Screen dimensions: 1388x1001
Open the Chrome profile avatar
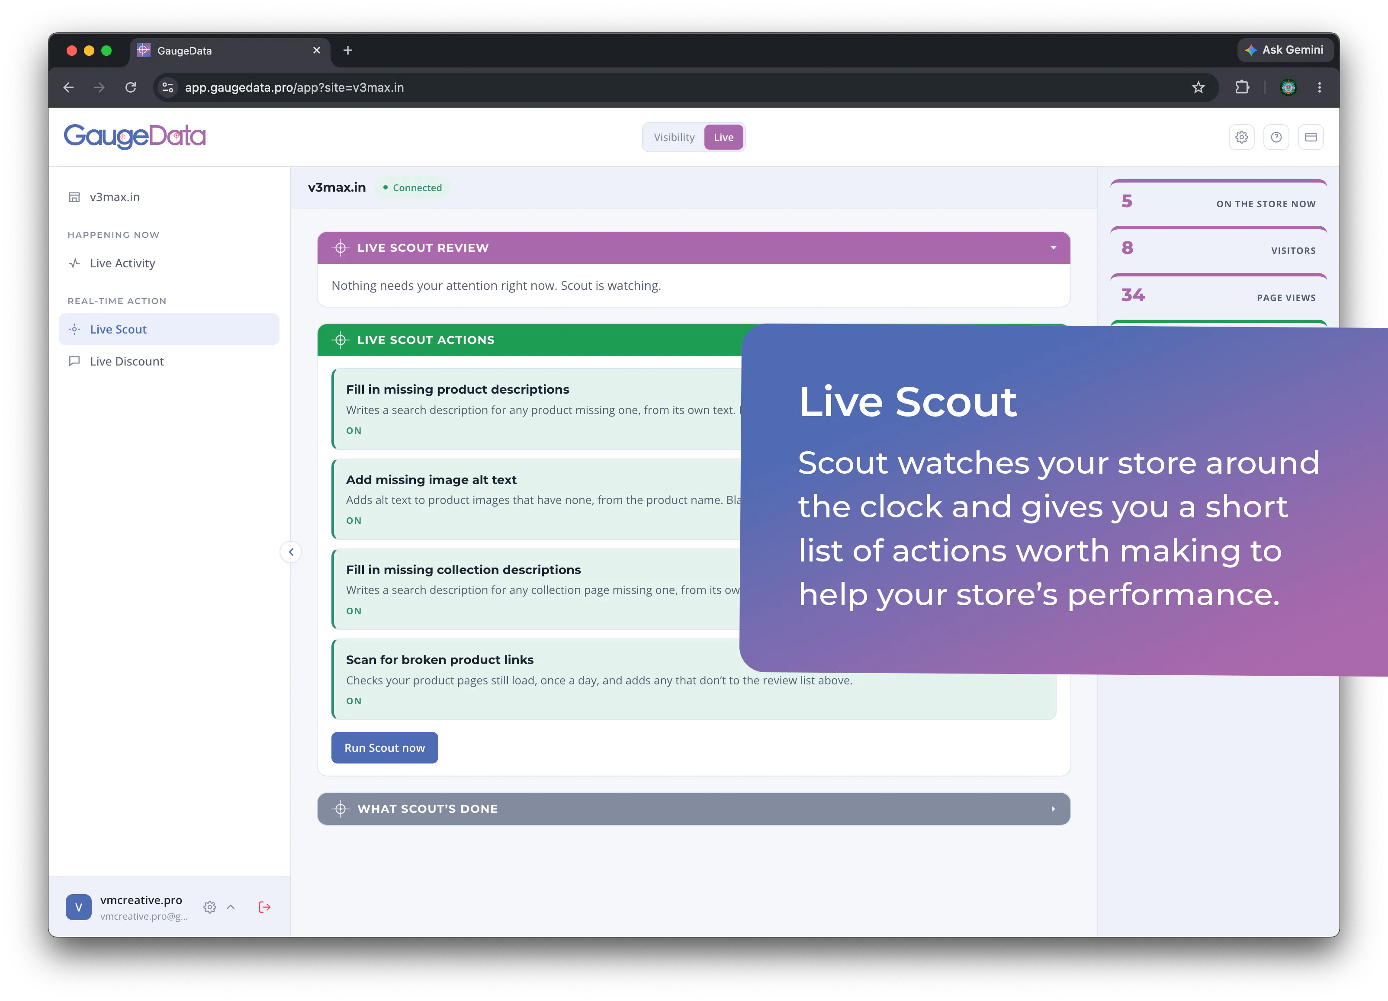tap(1288, 87)
